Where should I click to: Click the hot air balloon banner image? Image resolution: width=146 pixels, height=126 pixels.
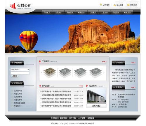29,41
